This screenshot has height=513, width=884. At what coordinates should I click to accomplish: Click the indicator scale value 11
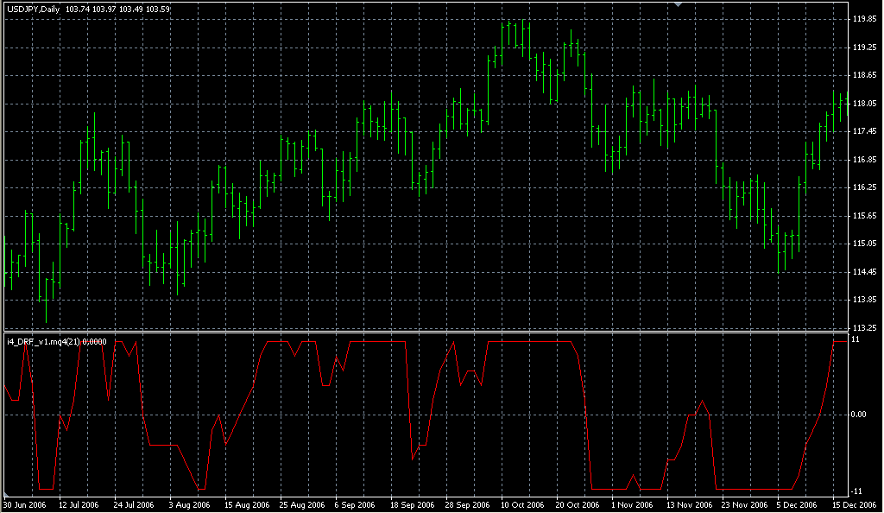coord(856,341)
